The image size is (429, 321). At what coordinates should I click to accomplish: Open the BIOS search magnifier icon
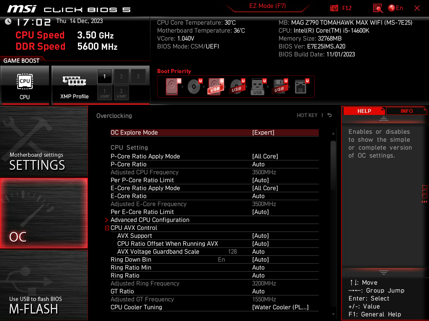pos(377,8)
